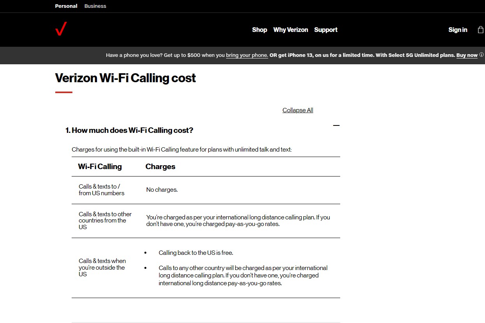Open the shopping bag cart icon
Viewport: 485px width, 323px height.
click(x=480, y=30)
